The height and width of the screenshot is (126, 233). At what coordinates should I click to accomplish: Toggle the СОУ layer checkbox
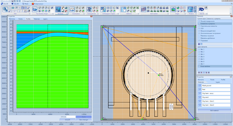[x=199, y=28]
